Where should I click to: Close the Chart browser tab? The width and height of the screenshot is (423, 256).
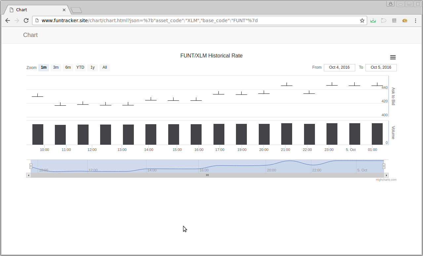(x=64, y=10)
